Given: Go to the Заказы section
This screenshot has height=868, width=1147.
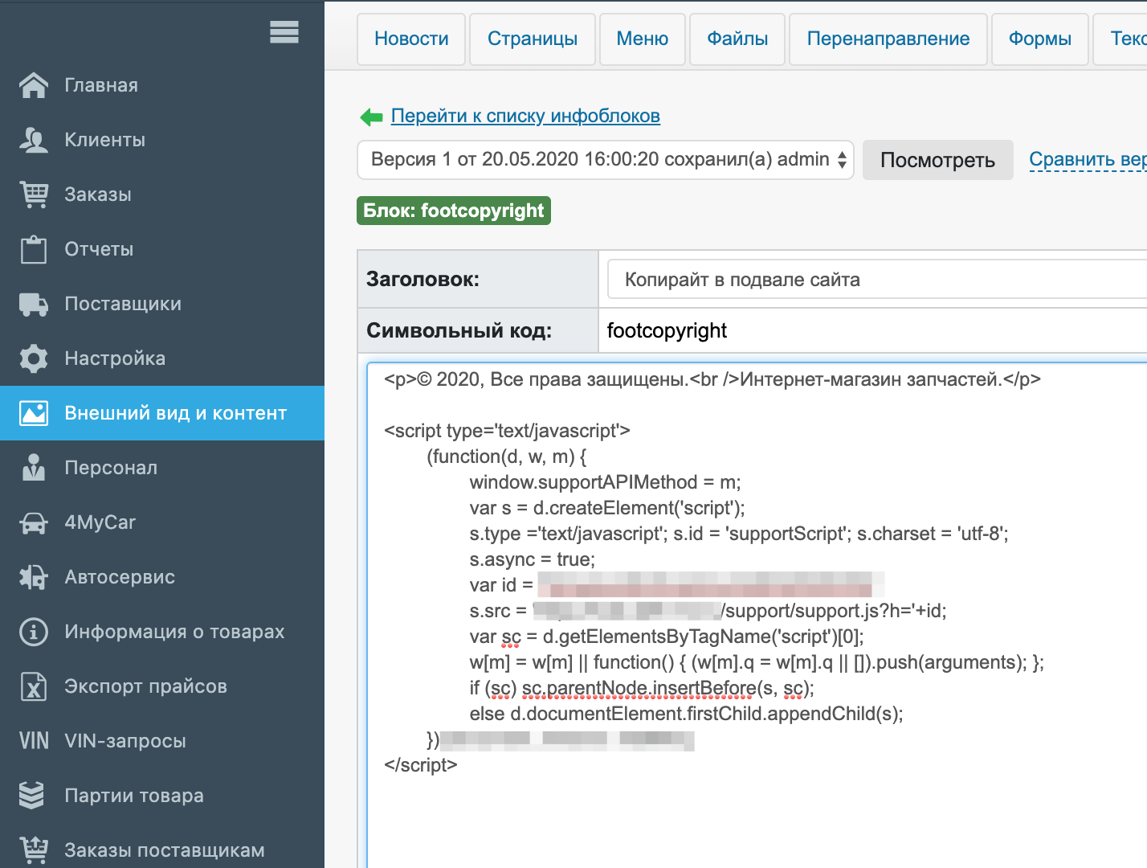Looking at the screenshot, I should point(162,194).
